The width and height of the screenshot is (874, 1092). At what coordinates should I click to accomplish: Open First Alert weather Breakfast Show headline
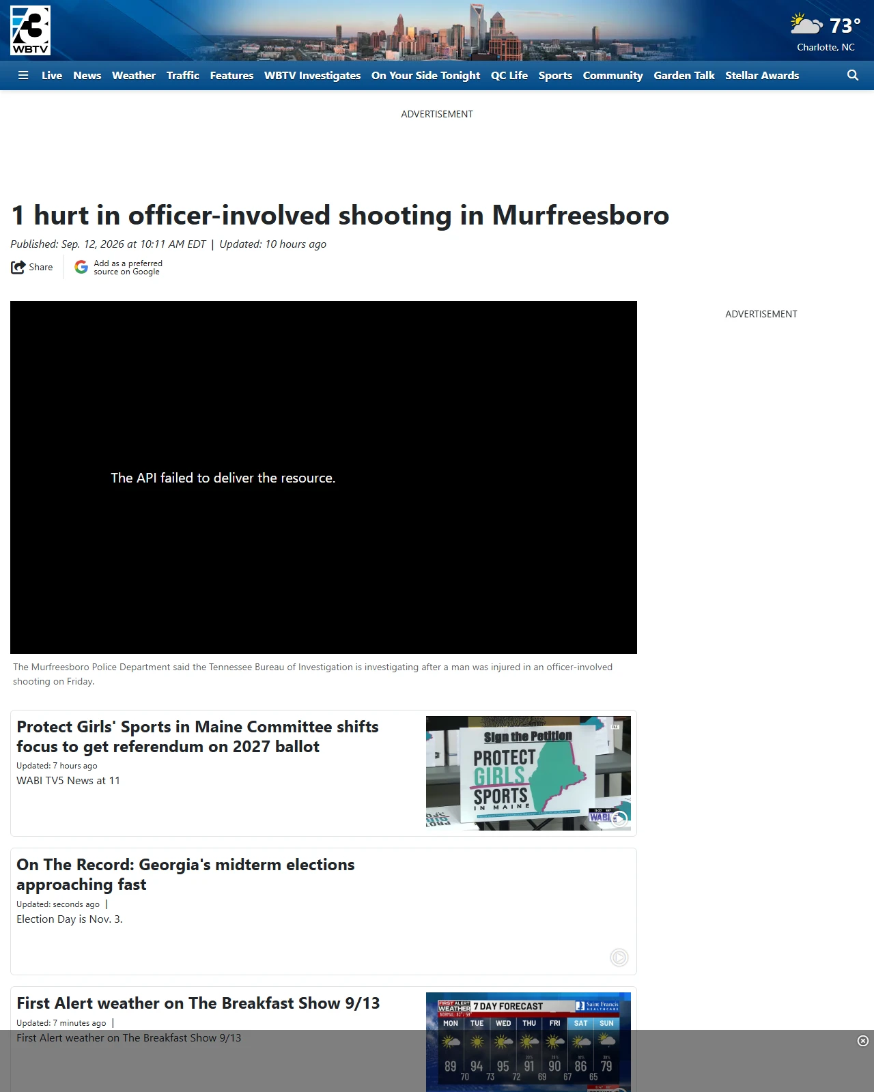[x=198, y=1003]
